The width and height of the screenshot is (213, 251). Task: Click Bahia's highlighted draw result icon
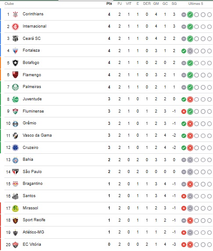pos(190,160)
